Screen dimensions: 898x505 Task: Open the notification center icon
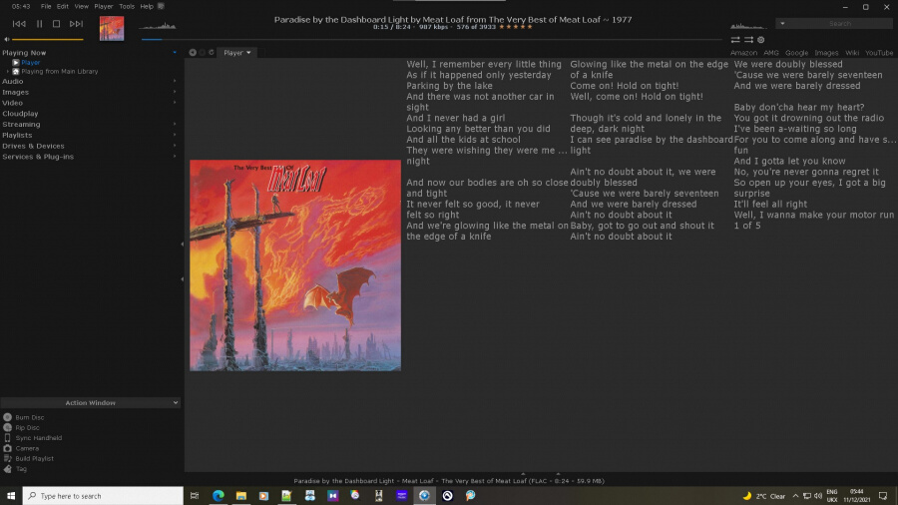[x=883, y=496]
